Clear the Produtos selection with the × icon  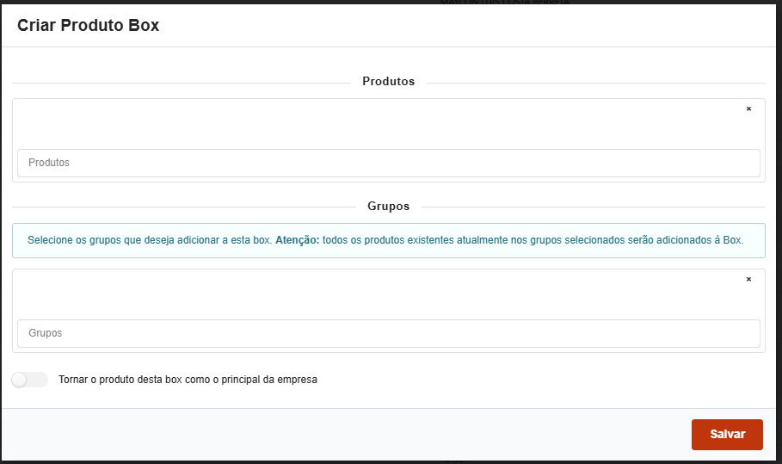point(748,109)
